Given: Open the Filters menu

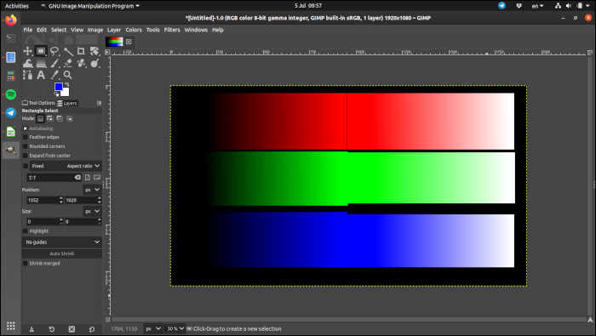Looking at the screenshot, I should tap(172, 30).
